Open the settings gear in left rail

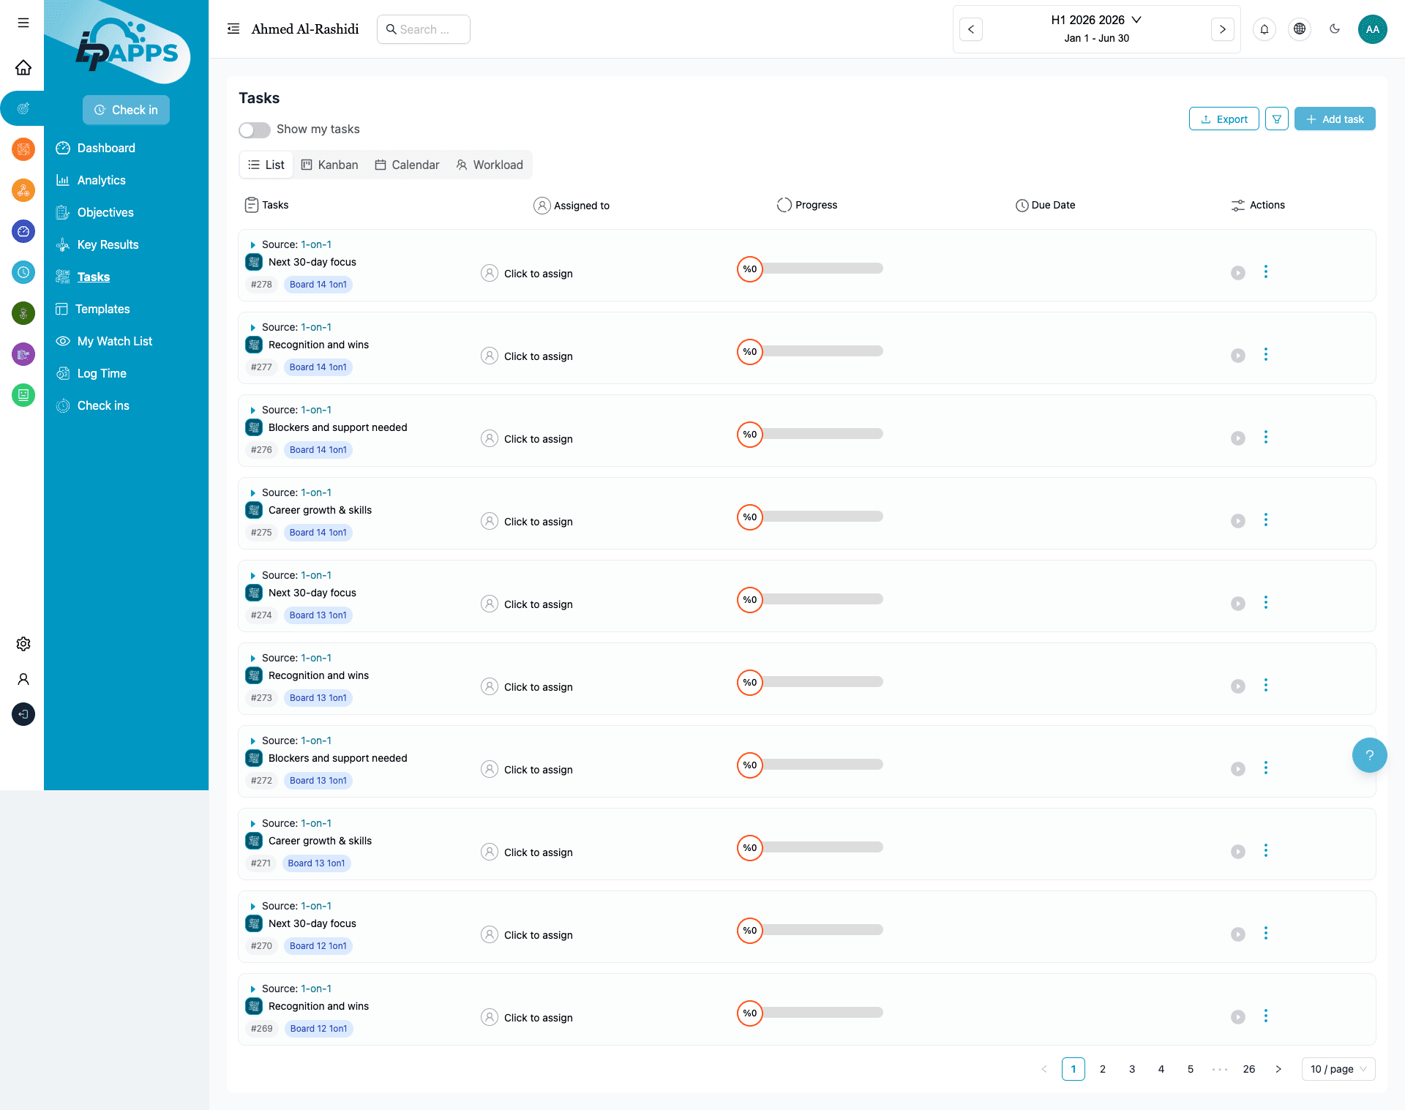tap(23, 644)
